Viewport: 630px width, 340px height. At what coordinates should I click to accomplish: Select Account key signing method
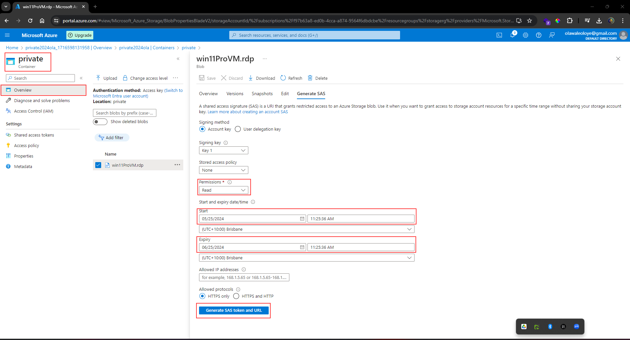click(202, 129)
